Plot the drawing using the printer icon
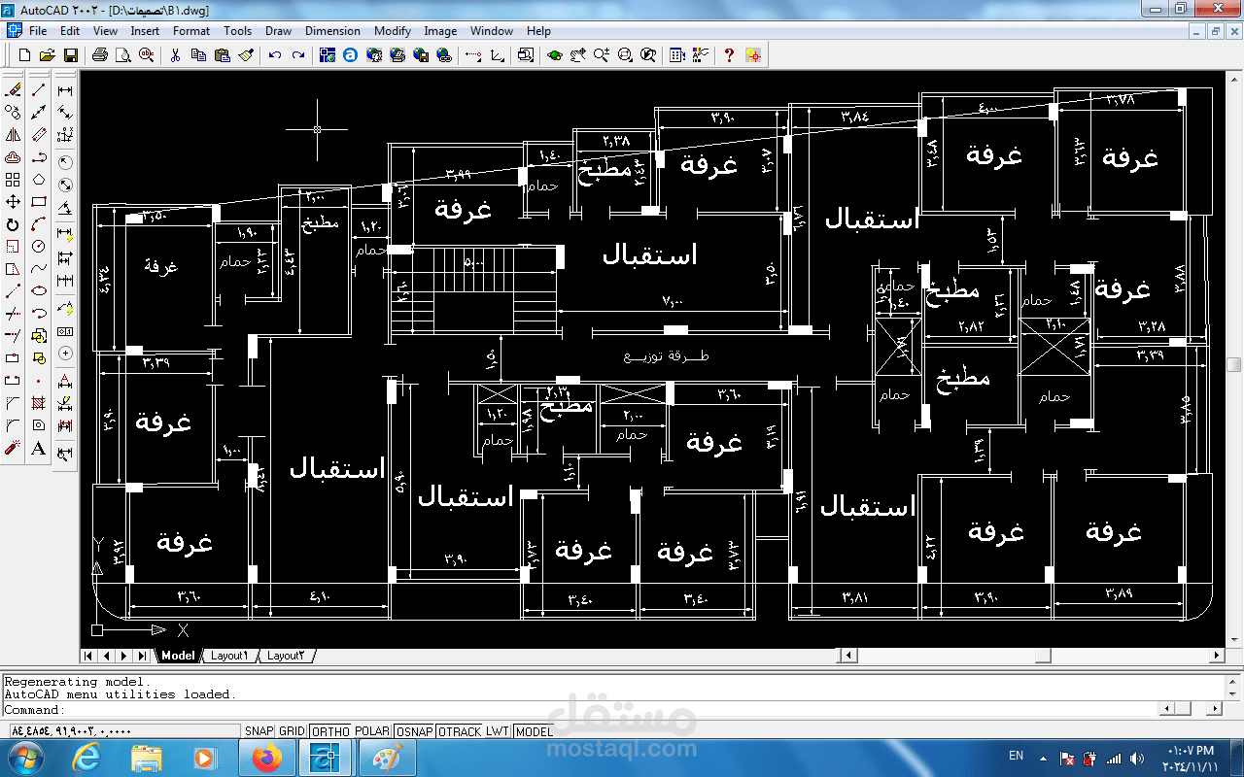This screenshot has width=1244, height=777. coord(100,55)
